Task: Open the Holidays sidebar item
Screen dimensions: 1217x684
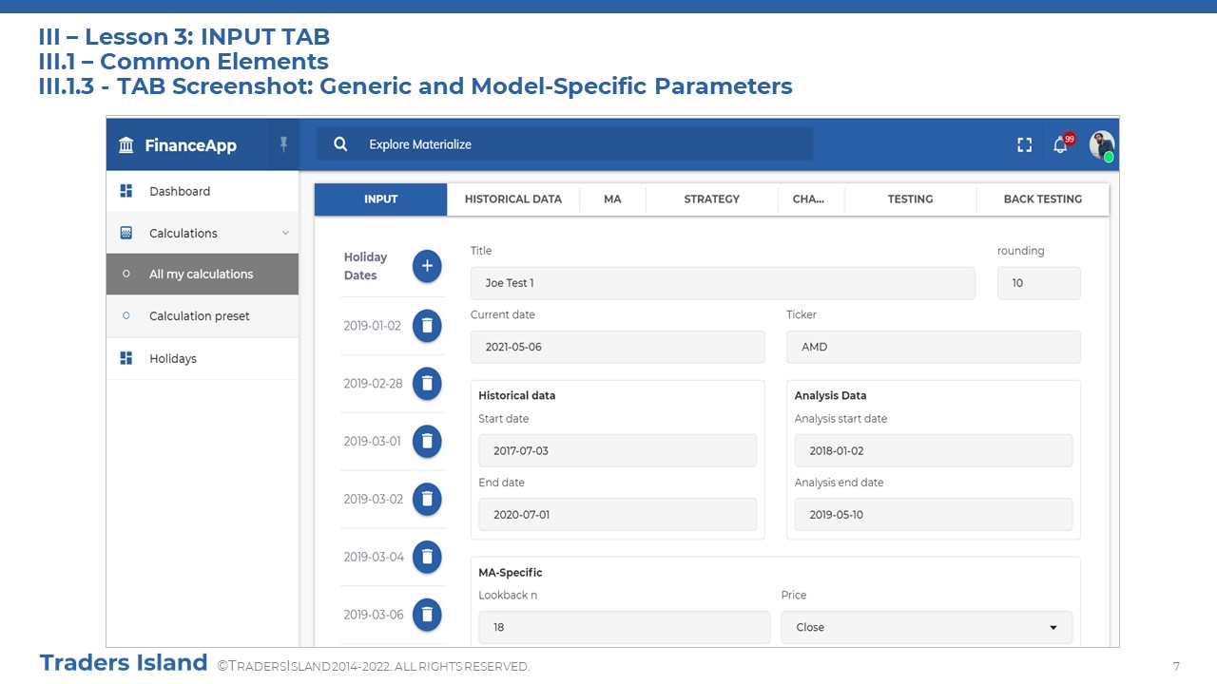Action: pos(173,359)
